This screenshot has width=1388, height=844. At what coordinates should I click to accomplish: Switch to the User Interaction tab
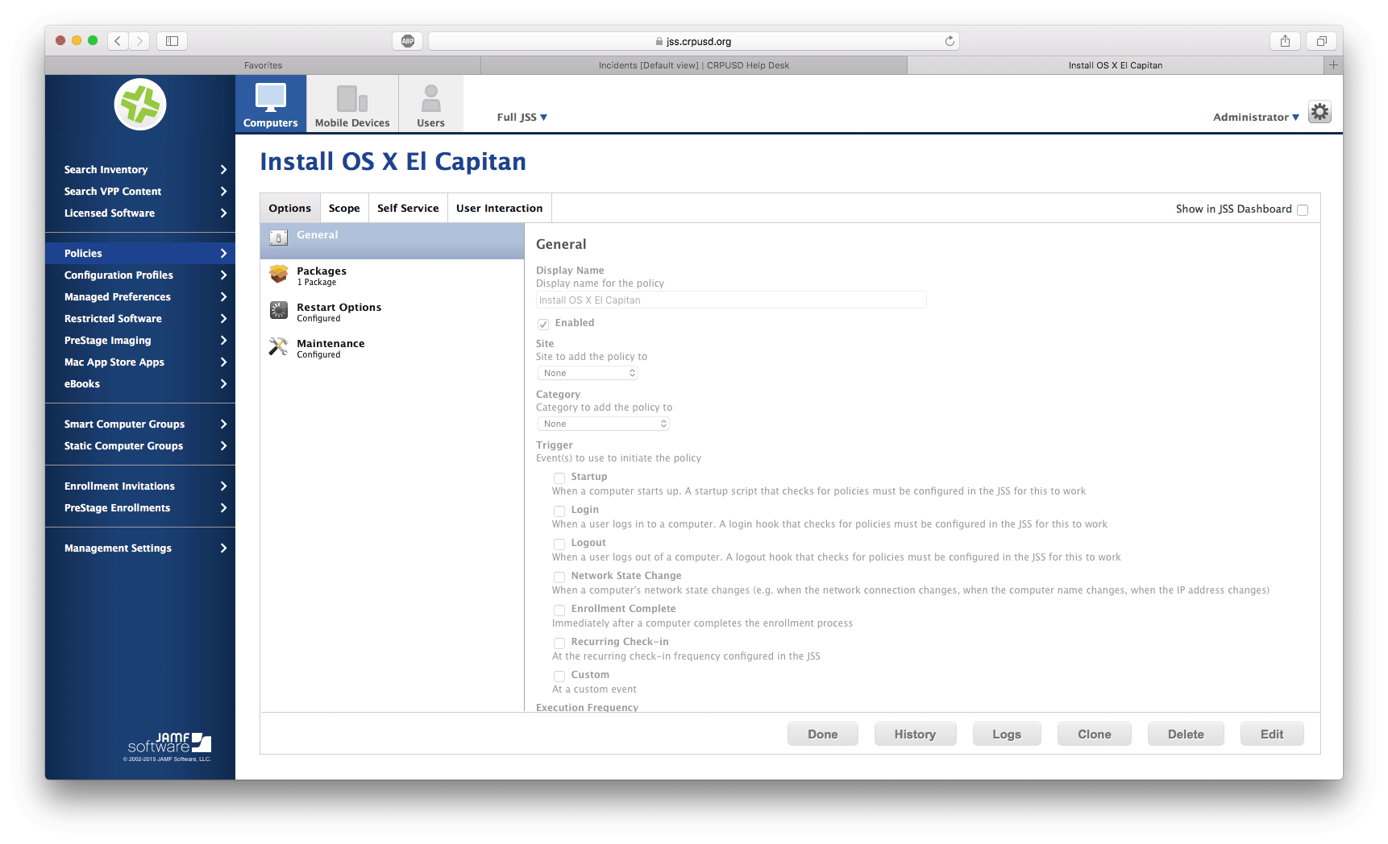coord(500,208)
